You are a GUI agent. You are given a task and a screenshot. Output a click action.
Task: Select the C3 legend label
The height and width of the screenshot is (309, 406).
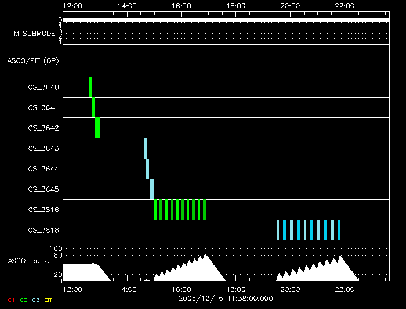click(x=37, y=300)
